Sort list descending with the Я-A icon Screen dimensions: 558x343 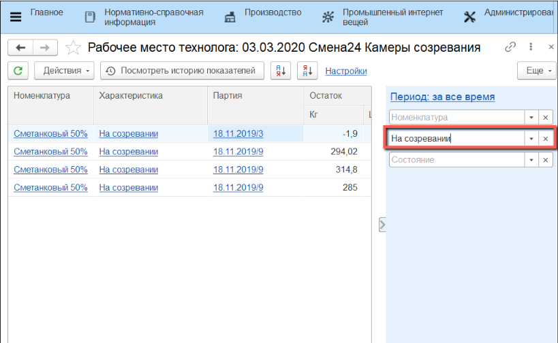tap(307, 71)
